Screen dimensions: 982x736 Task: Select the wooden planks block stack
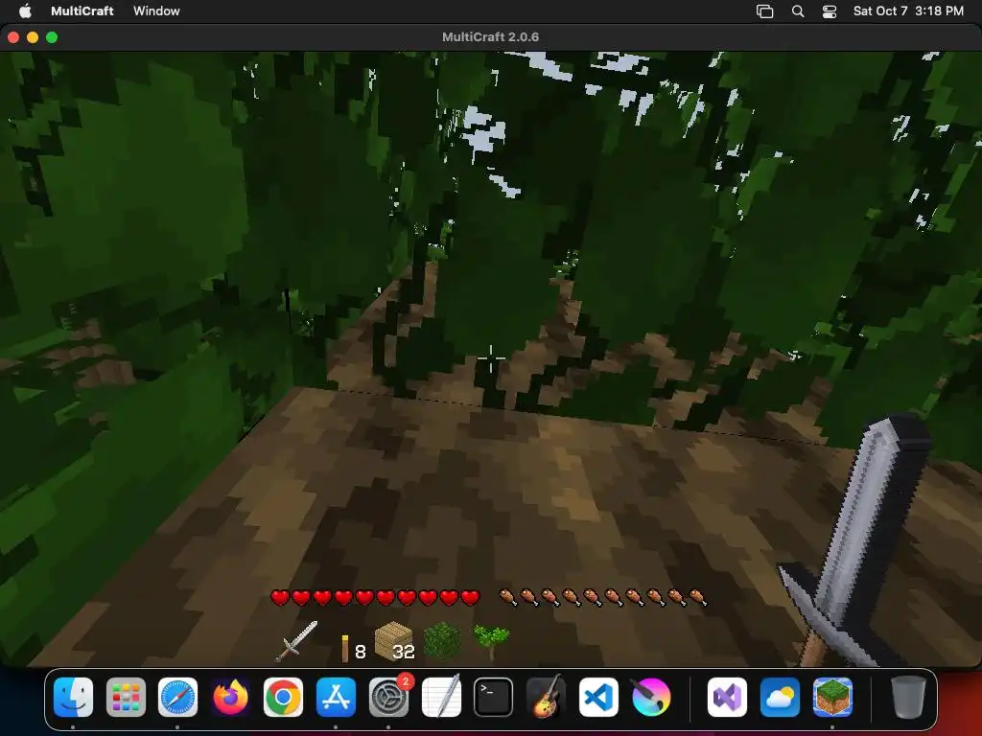394,641
